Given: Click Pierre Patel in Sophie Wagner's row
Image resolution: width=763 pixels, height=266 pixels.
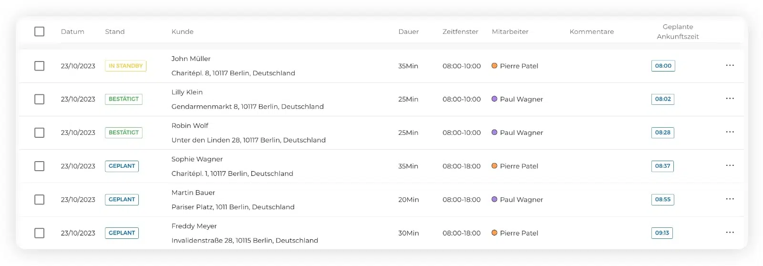Looking at the screenshot, I should [519, 166].
